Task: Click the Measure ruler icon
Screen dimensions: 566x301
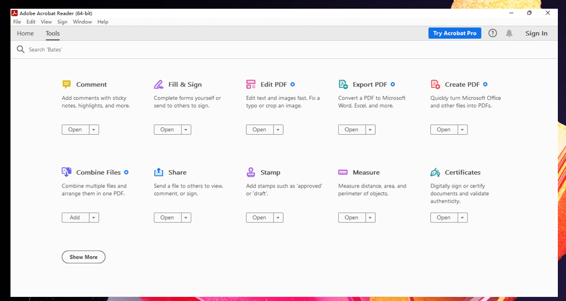Action: [343, 173]
